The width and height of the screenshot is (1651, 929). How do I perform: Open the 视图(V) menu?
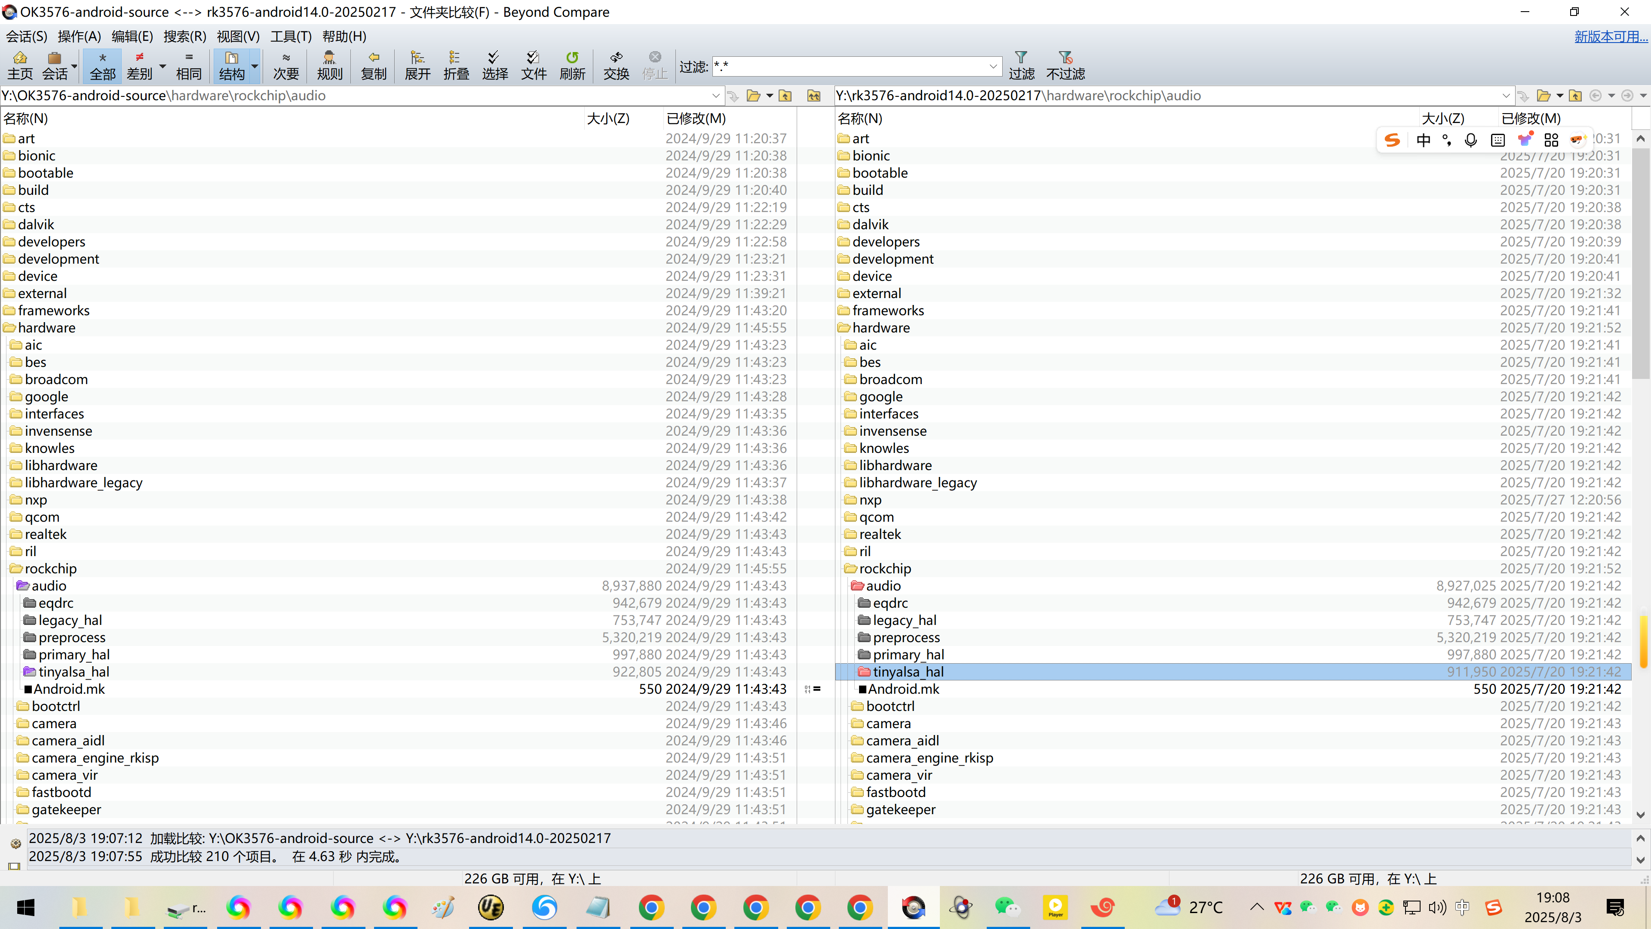pos(238,37)
